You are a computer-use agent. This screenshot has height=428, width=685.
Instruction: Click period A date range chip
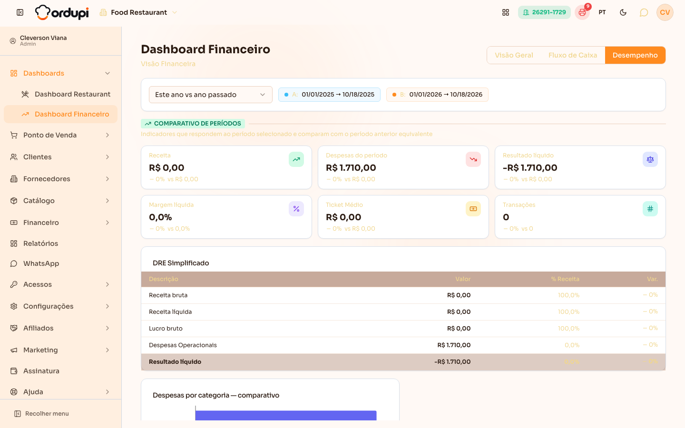tap(329, 95)
